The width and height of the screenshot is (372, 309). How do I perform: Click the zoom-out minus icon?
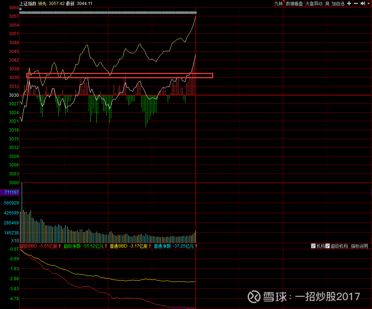356,4
